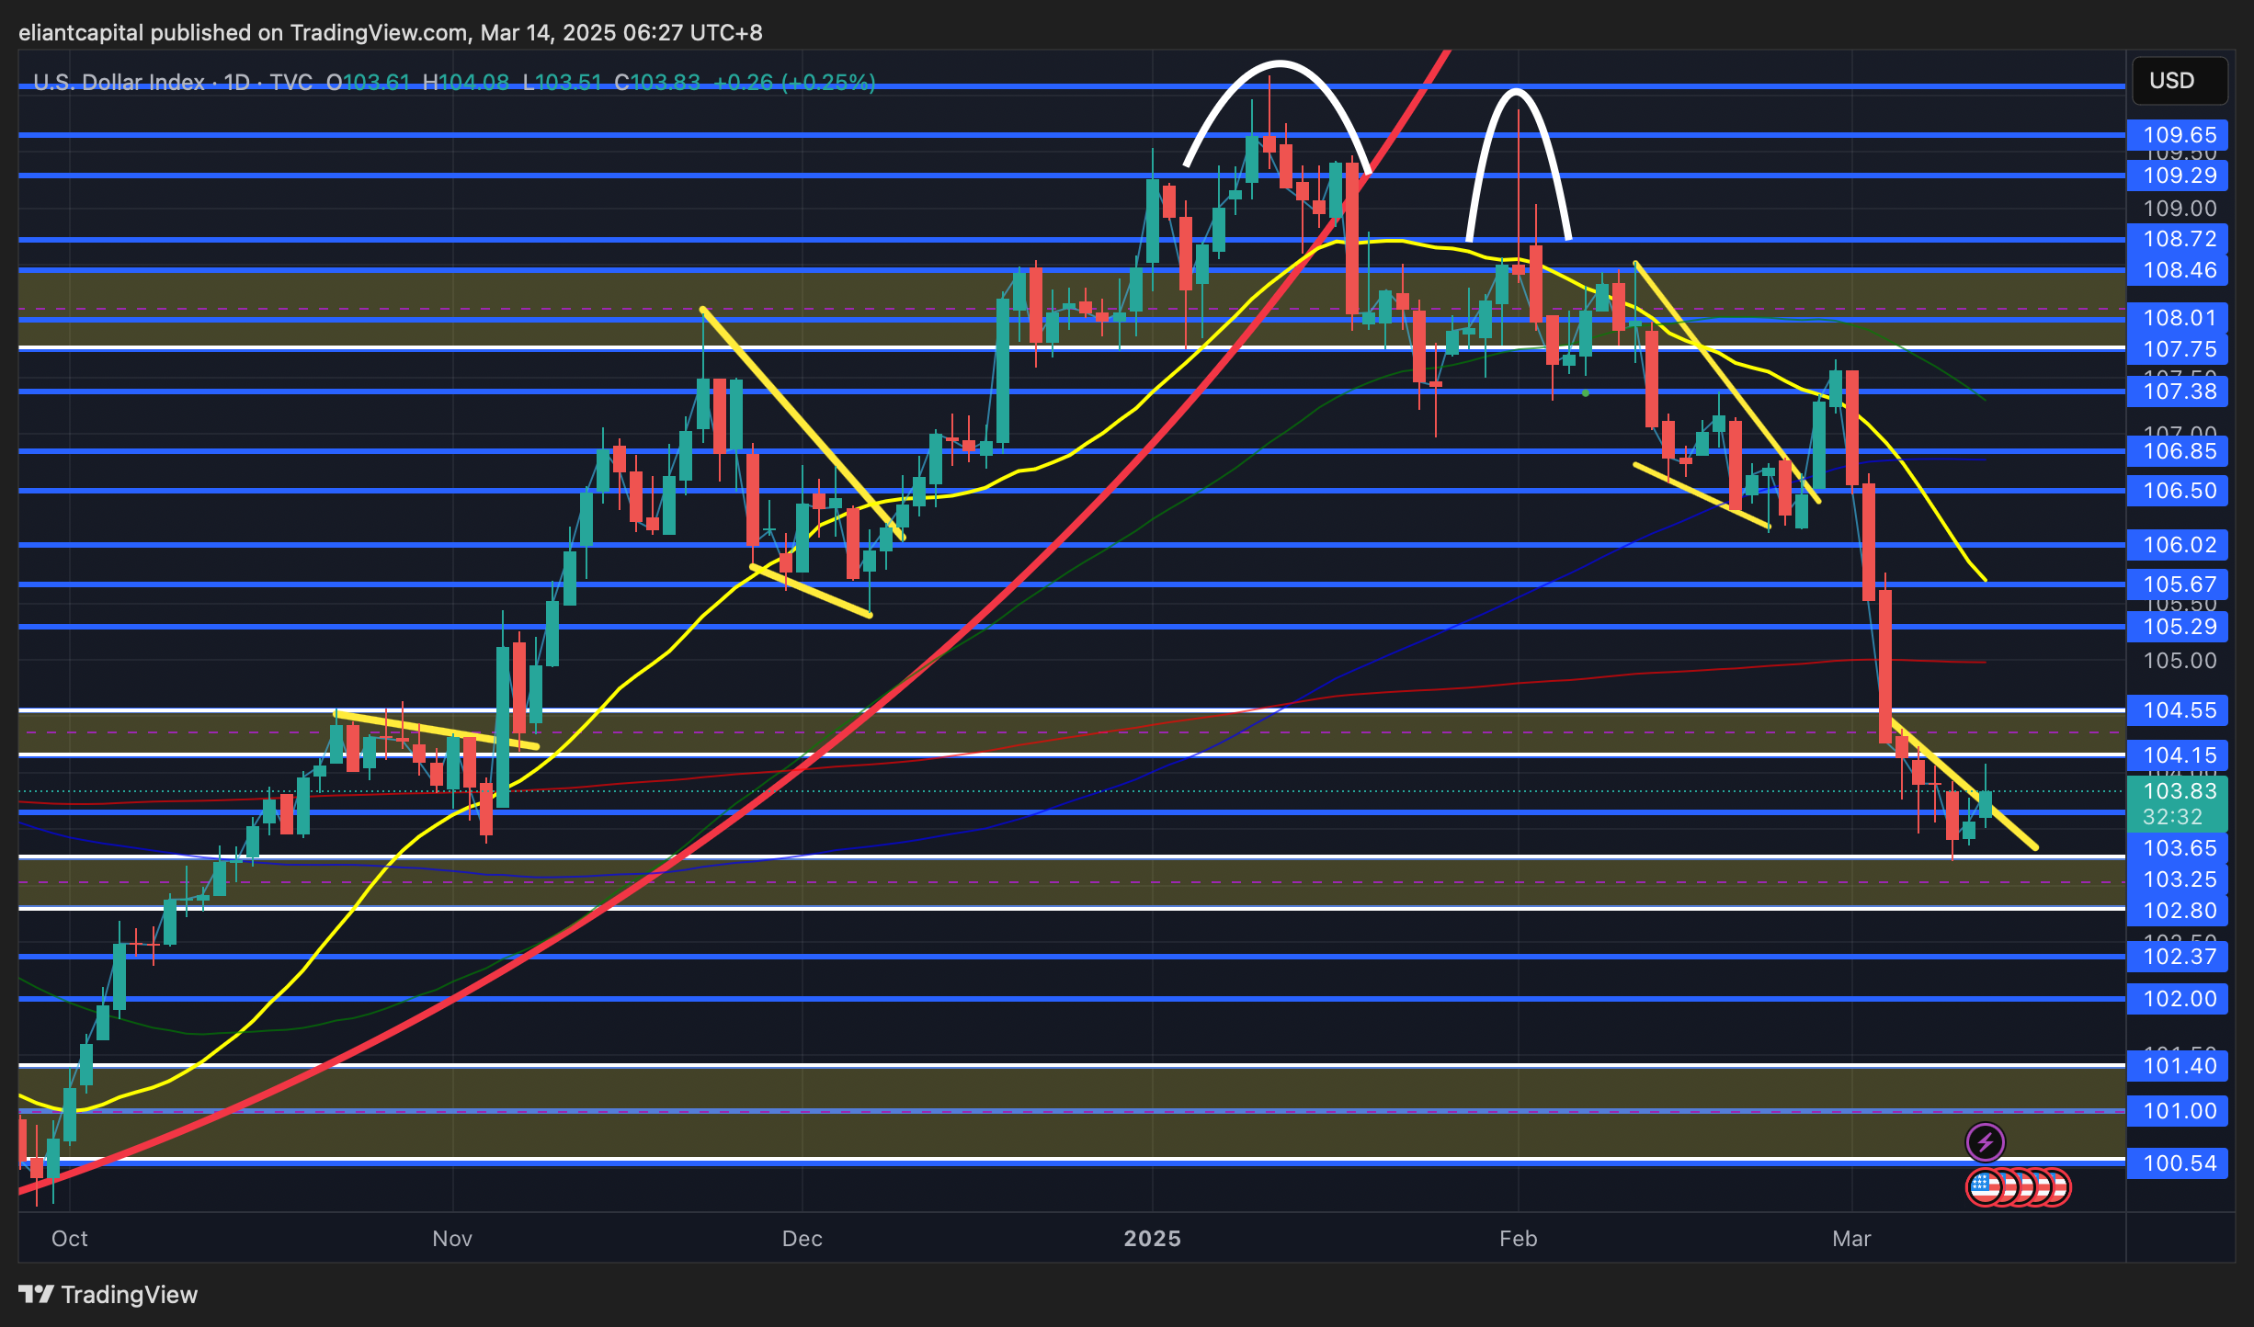The height and width of the screenshot is (1327, 2254).
Task: Click the purple lightning bolt event icon
Action: pos(1985,1142)
